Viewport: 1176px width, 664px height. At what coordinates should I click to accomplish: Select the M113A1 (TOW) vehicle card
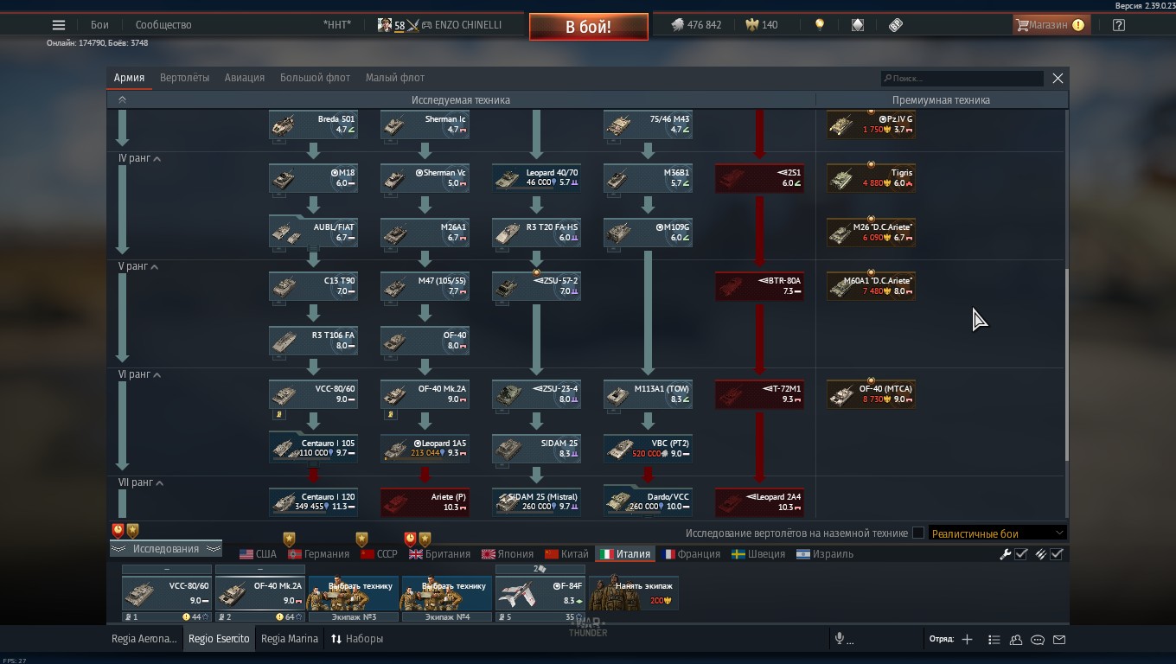[648, 394]
